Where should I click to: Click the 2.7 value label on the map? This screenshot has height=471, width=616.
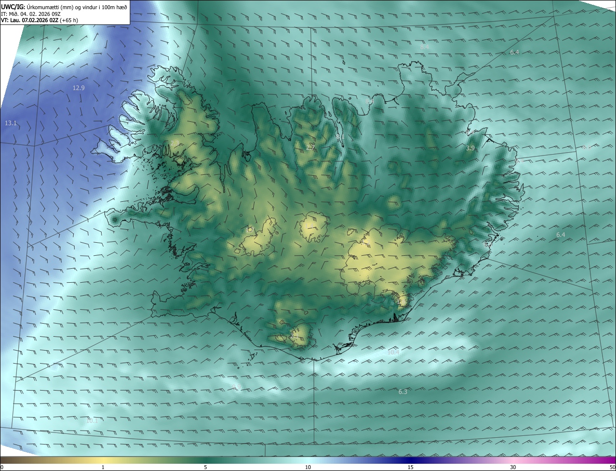click(310, 147)
